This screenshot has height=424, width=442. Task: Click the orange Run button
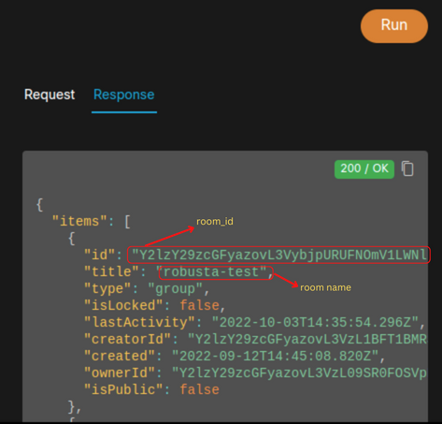point(394,26)
